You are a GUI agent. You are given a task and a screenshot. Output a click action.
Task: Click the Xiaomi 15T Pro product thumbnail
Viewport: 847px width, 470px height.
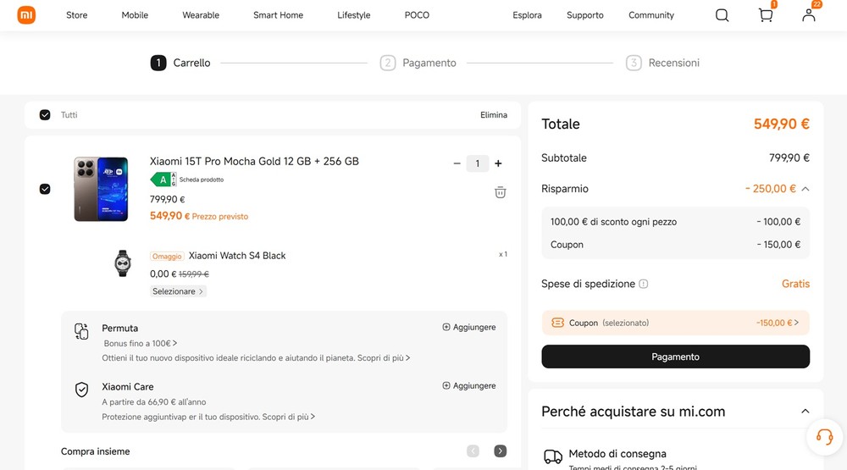click(x=101, y=189)
